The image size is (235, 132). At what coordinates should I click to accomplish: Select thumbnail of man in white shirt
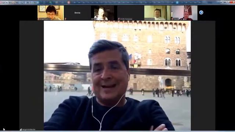[x=158, y=13]
